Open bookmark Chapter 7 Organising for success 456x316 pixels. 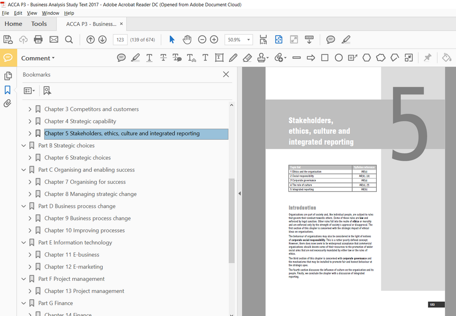pyautogui.click(x=85, y=182)
